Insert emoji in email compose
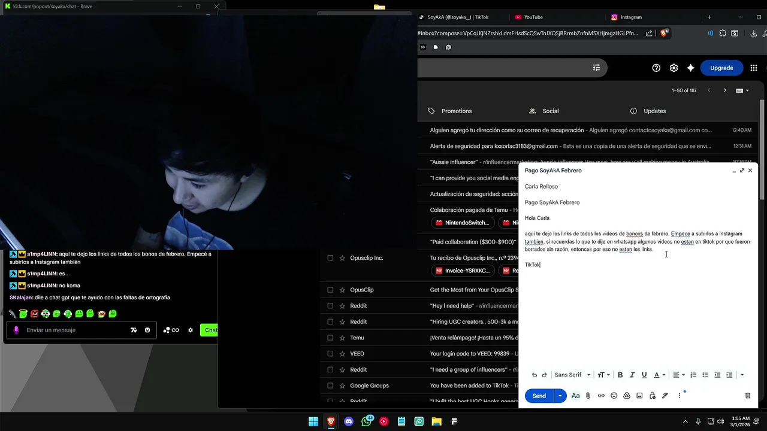Viewport: 767px width, 431px height. click(614, 396)
